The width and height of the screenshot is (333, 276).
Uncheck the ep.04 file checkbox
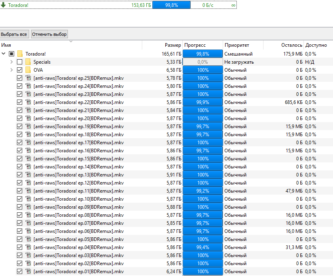(19, 247)
